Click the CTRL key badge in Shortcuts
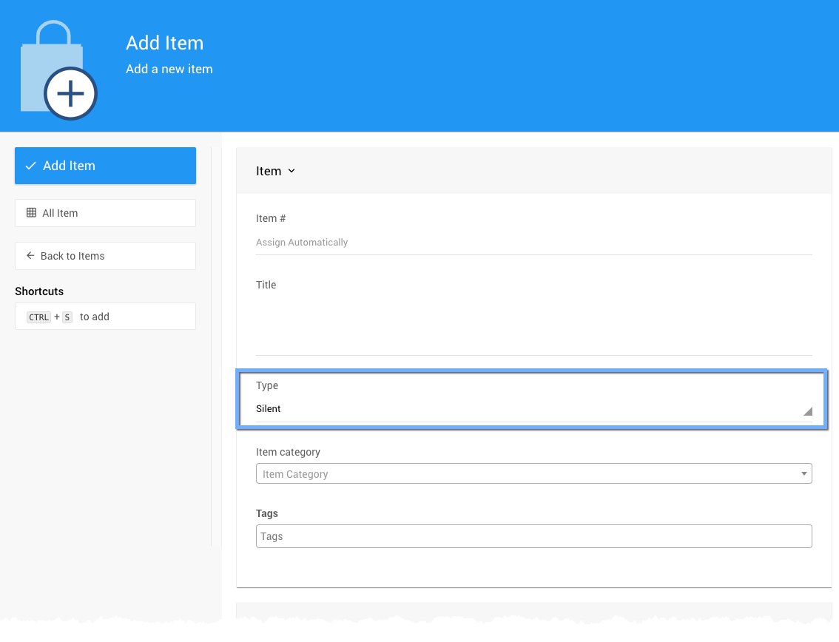 pyautogui.click(x=38, y=317)
